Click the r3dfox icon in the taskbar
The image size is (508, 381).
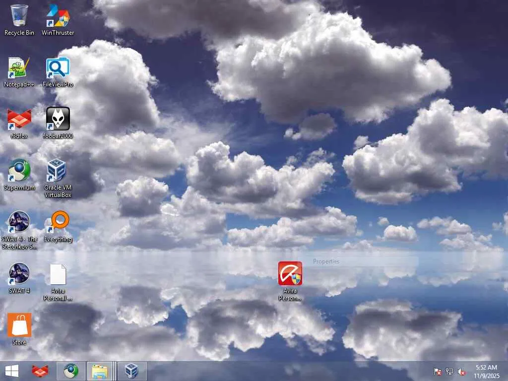(40, 371)
